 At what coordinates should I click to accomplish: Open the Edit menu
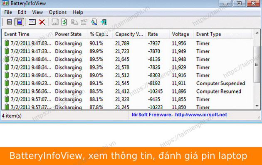click(x=22, y=12)
